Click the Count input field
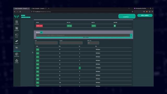 click(x=71, y=43)
